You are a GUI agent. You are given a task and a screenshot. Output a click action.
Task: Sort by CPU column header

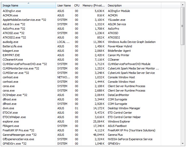(77, 5)
